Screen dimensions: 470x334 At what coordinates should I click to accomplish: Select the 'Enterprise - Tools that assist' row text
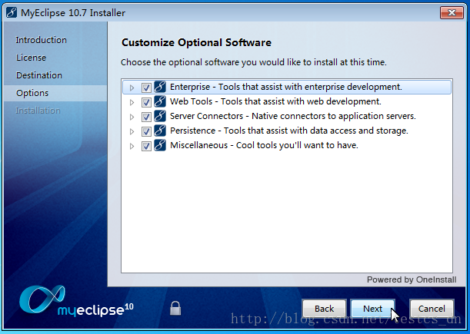(286, 87)
